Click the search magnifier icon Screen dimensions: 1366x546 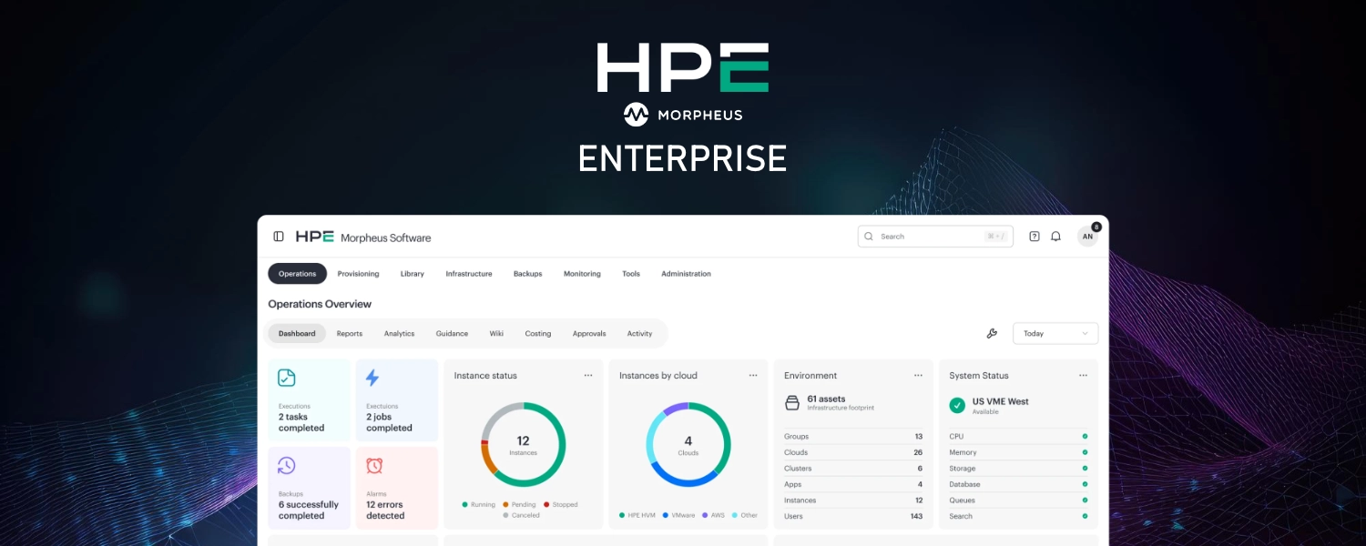point(869,237)
